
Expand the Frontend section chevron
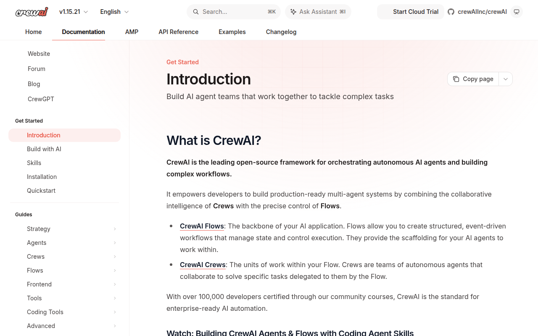tap(115, 284)
